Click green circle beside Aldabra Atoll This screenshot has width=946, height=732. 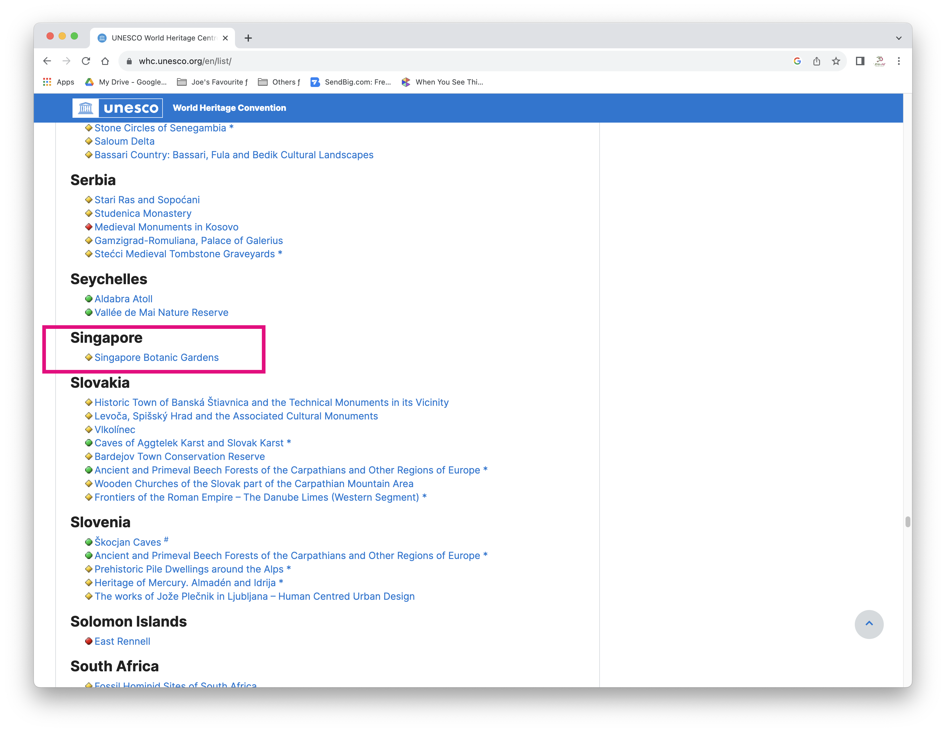click(88, 298)
